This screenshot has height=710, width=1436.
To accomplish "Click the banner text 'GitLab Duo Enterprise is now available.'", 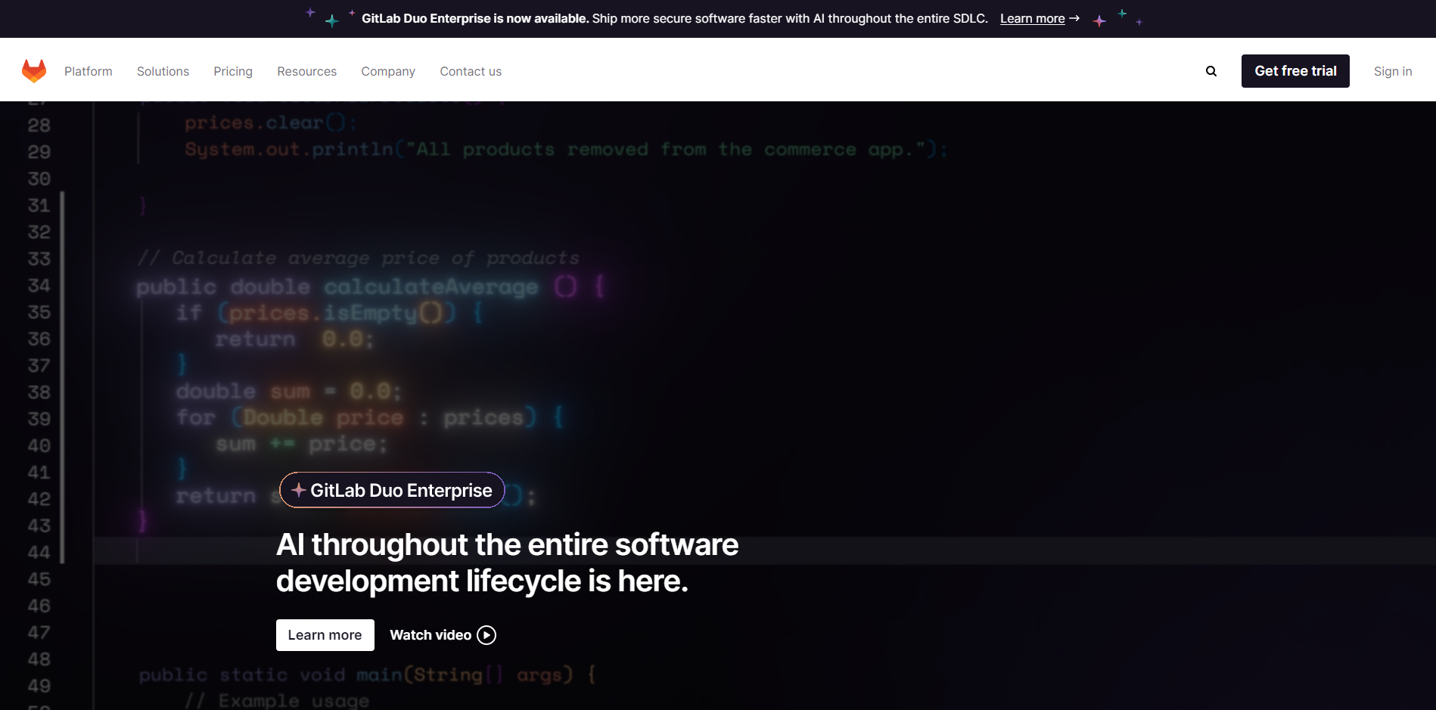I will 475,18.
